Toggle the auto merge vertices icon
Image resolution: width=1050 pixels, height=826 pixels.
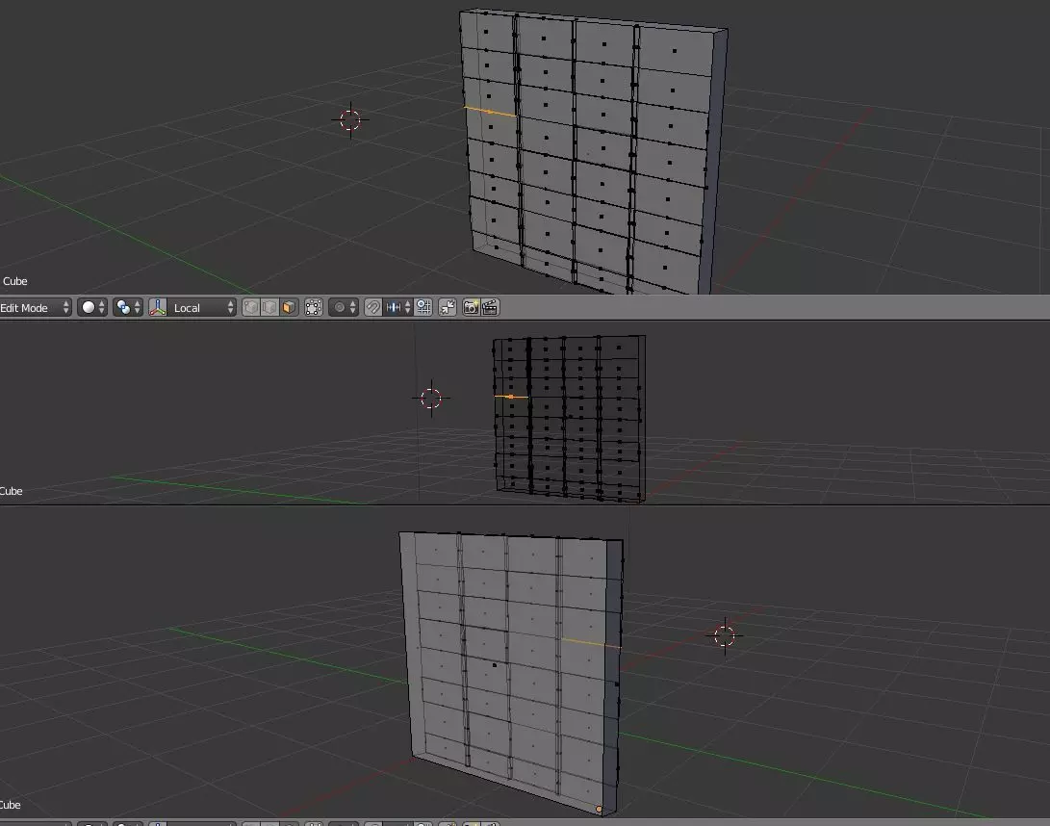(x=448, y=307)
